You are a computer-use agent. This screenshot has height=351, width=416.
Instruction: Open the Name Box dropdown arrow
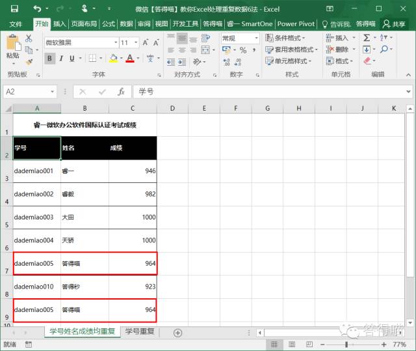[x=52, y=92]
